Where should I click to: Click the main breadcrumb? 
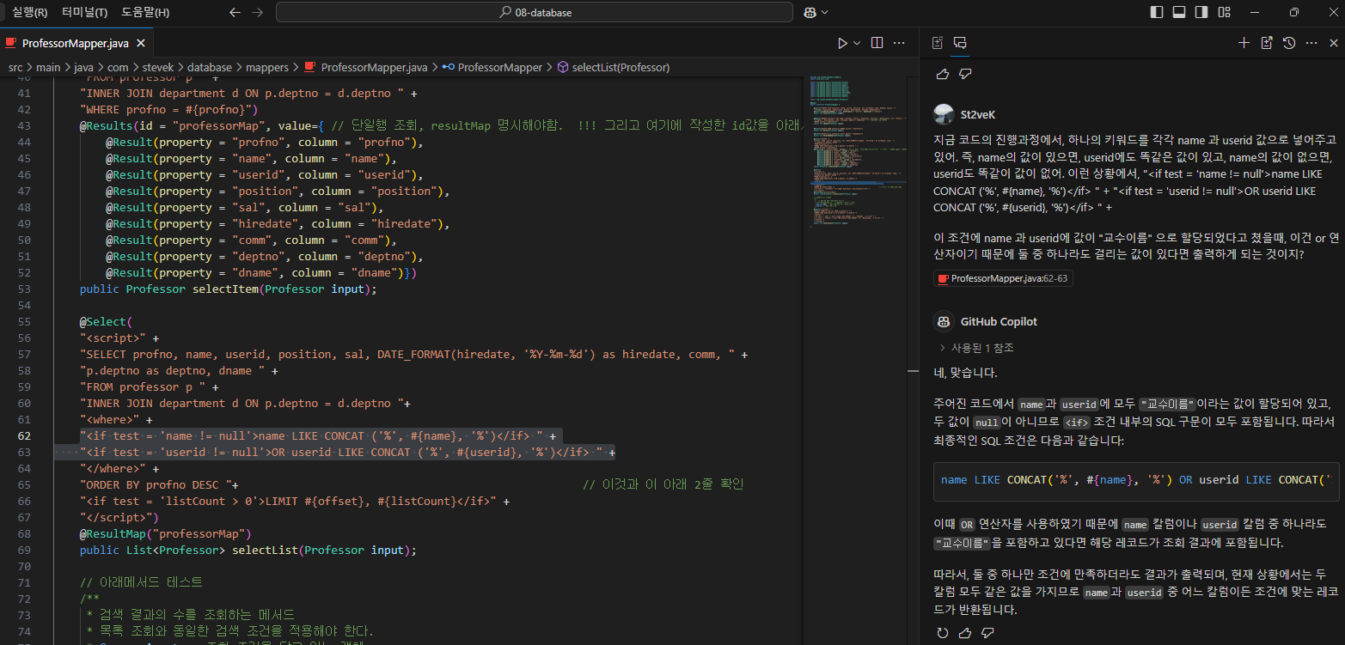47,67
